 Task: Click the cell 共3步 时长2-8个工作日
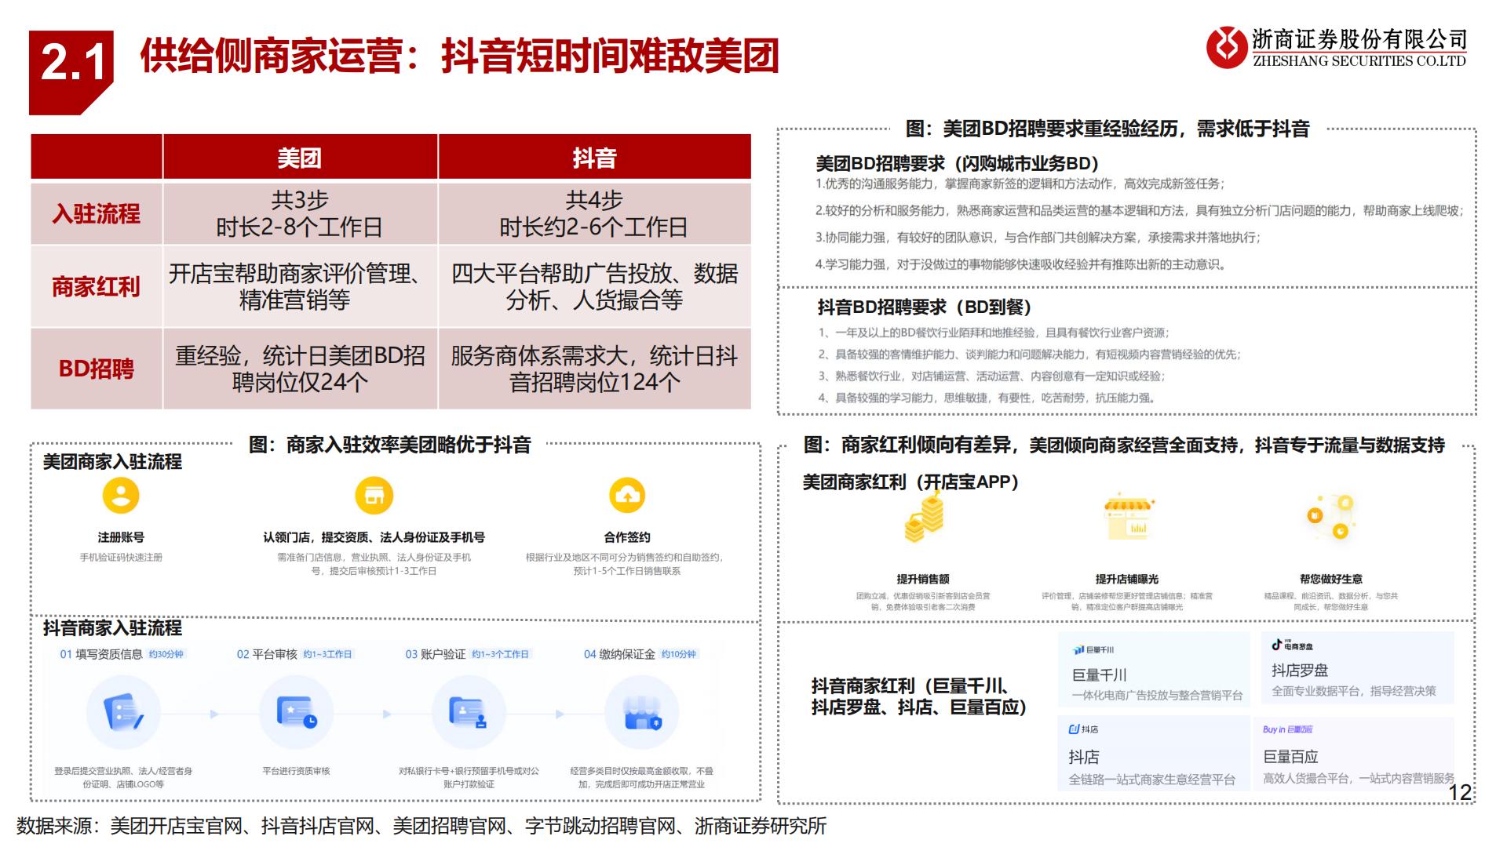pyautogui.click(x=300, y=213)
